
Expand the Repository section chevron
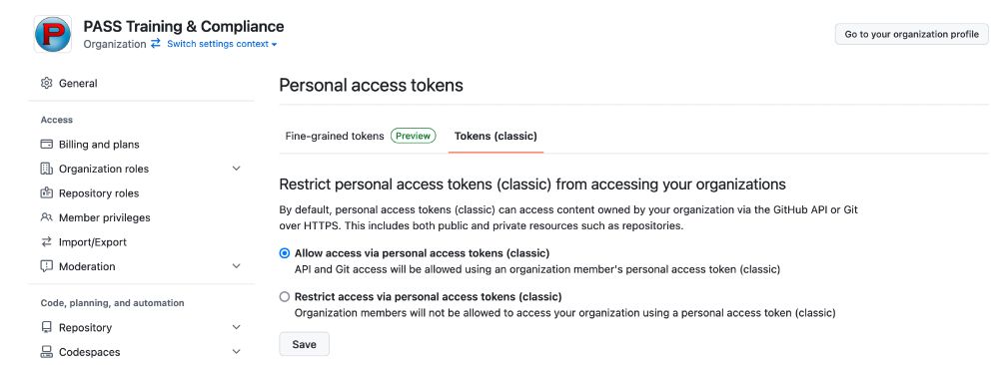point(237,327)
